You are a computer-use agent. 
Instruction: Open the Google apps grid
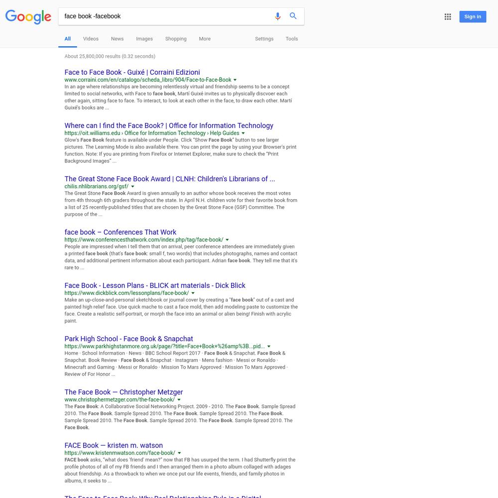coord(448,16)
